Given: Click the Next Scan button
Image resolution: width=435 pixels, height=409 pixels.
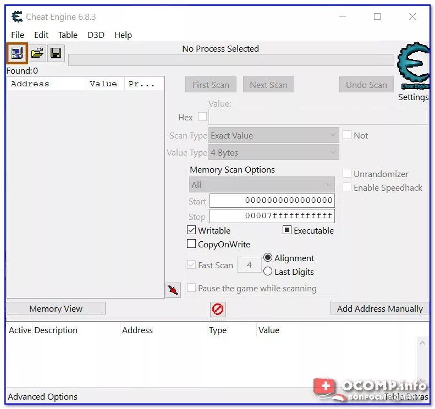Looking at the screenshot, I should 268,85.
